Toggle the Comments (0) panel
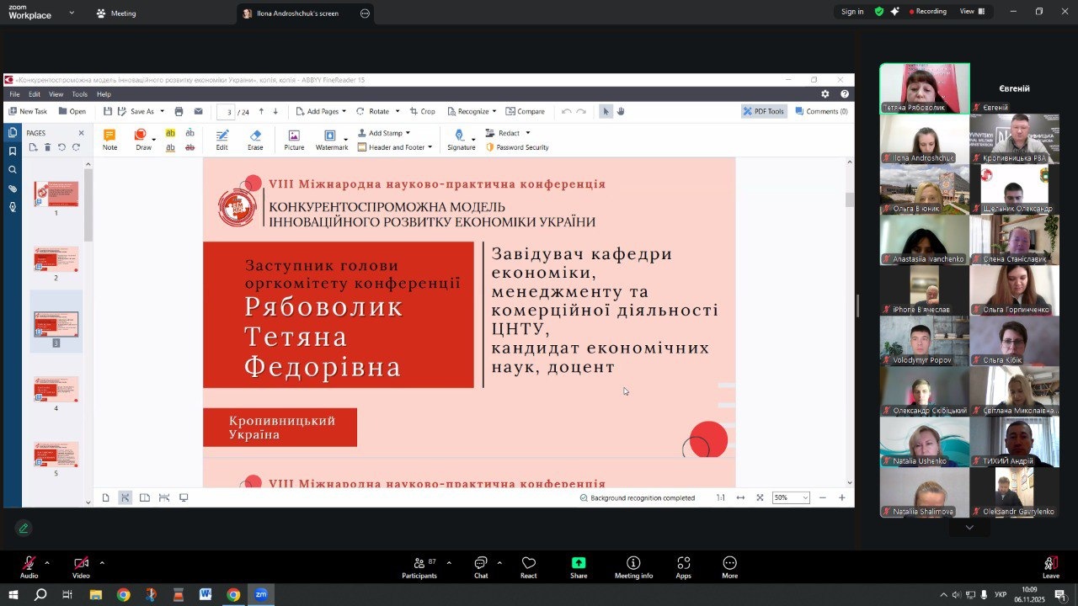 pos(821,111)
